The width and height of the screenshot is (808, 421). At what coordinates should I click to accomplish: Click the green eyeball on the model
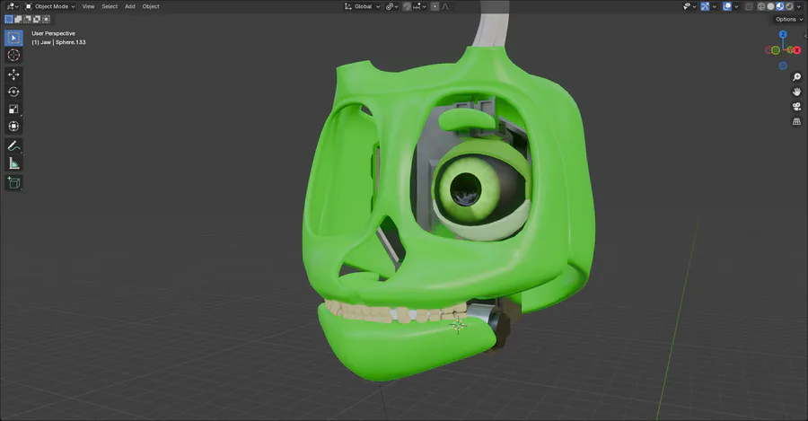(468, 189)
